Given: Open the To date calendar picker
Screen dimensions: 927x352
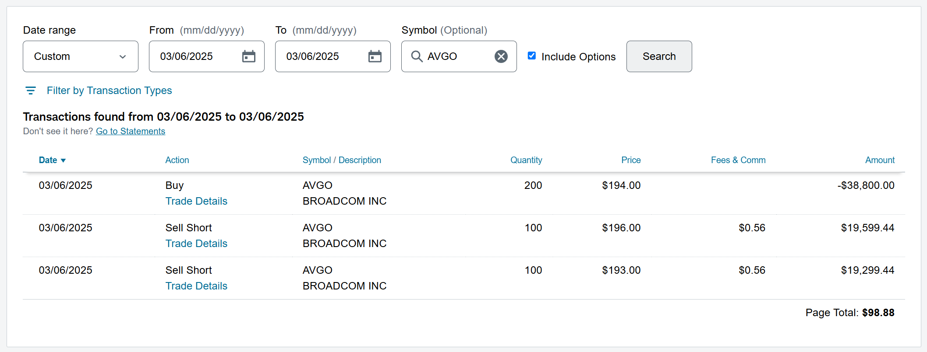Looking at the screenshot, I should [x=375, y=56].
